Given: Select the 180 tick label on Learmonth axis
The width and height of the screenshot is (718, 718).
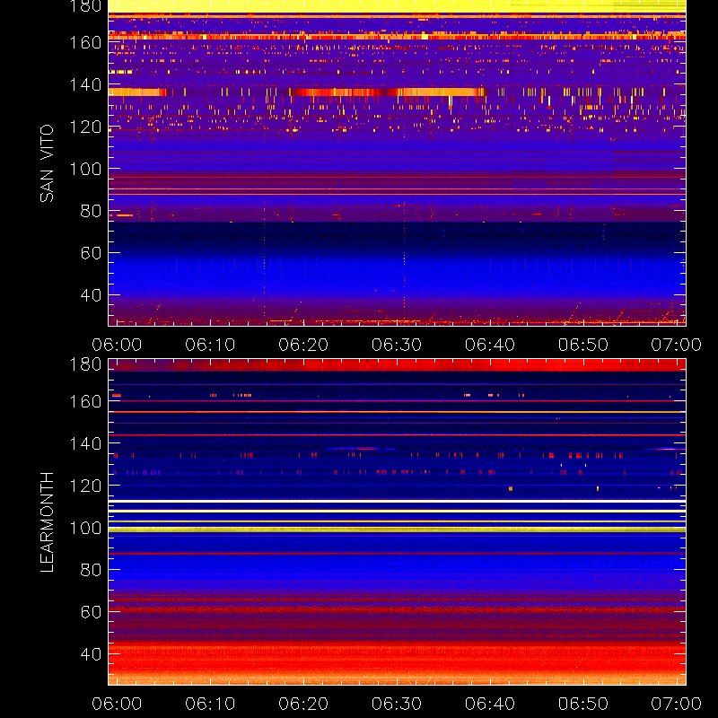Looking at the screenshot, I should click(x=85, y=364).
